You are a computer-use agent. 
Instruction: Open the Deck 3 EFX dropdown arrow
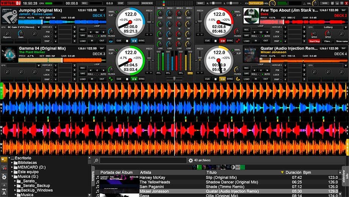38,65
